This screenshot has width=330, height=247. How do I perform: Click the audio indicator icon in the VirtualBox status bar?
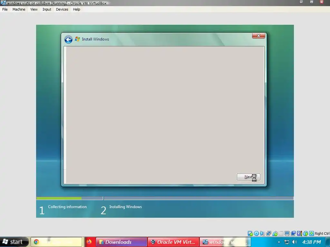(262, 233)
